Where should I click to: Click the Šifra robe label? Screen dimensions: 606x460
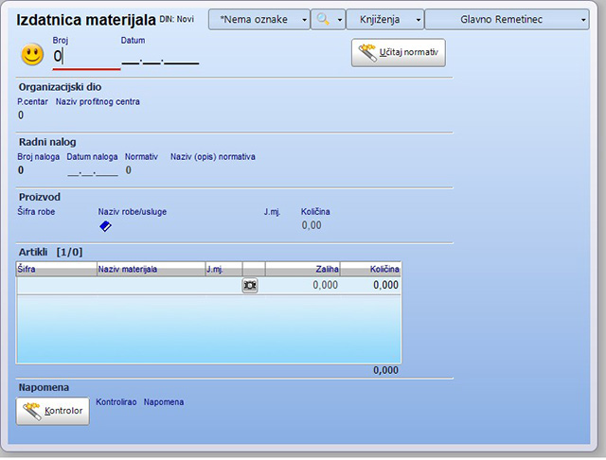pos(36,212)
